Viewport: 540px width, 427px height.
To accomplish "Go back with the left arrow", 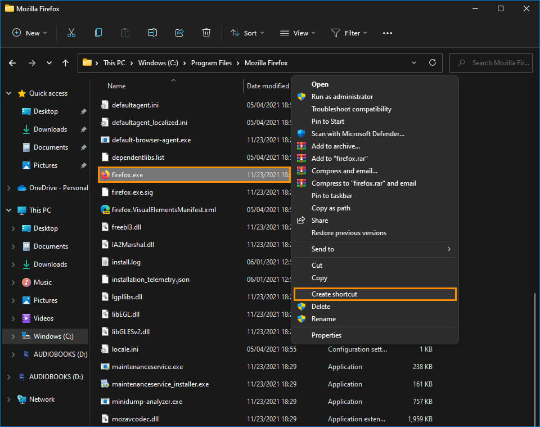I will (12, 63).
